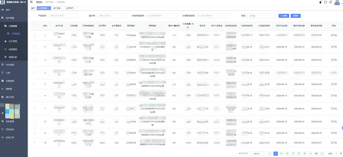Tick the checkbox for row 1
The width and height of the screenshot is (343, 157).
35,36
